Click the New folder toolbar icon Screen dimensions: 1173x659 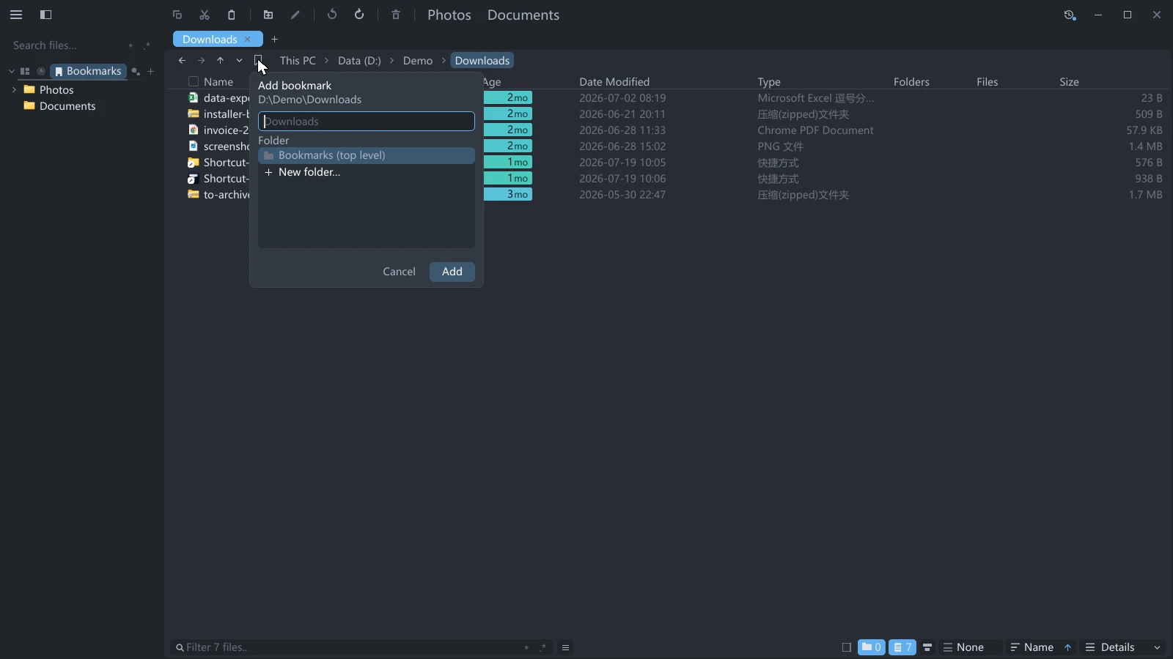(268, 15)
